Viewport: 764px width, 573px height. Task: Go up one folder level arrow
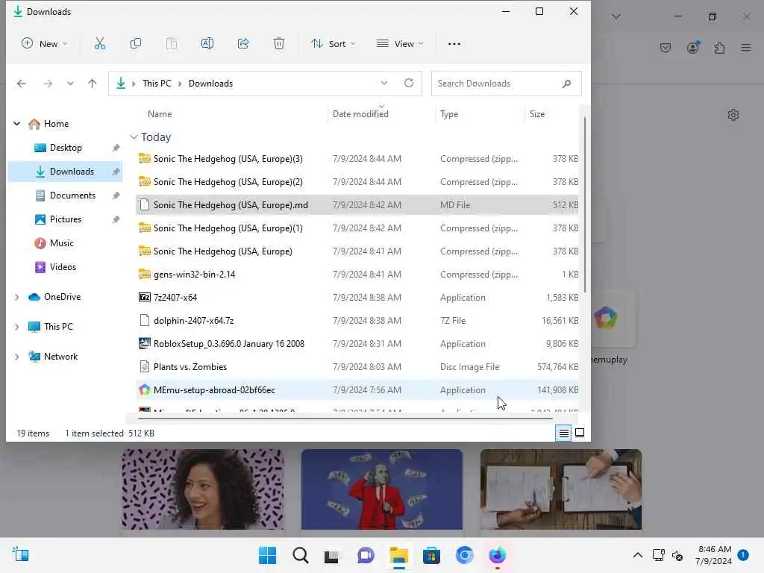point(92,84)
